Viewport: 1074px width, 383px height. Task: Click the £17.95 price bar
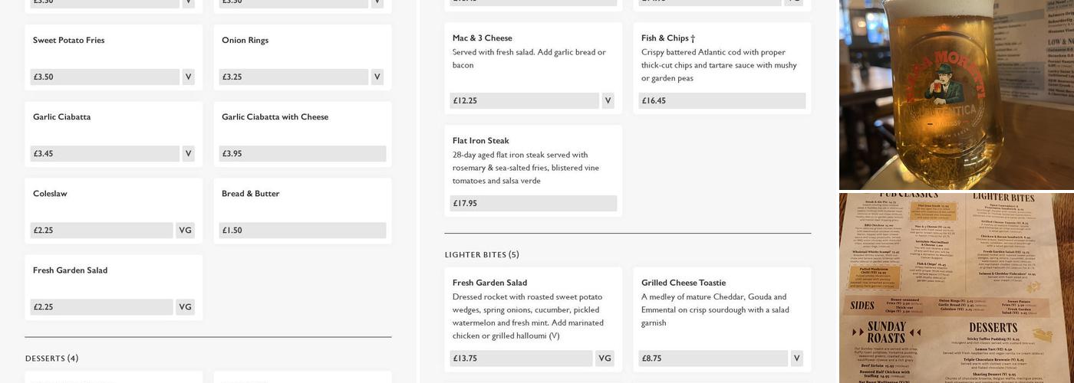(x=533, y=204)
